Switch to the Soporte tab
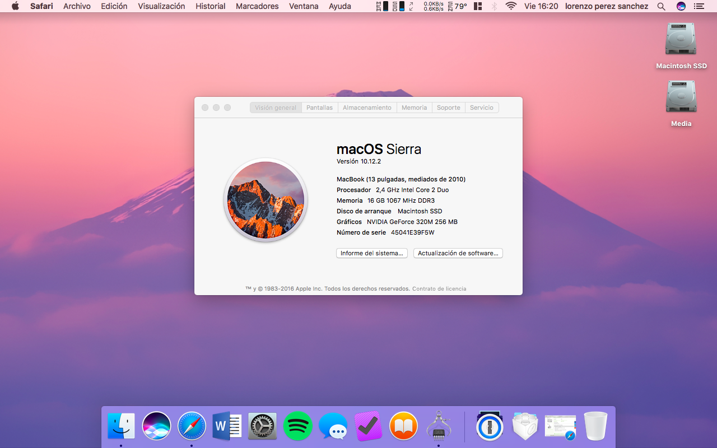The height and width of the screenshot is (448, 717). click(x=449, y=108)
